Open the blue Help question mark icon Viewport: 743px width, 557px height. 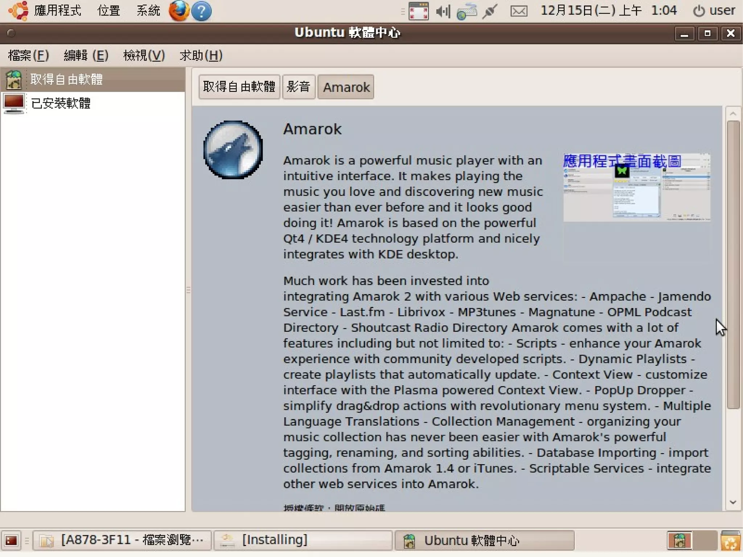[x=201, y=11]
